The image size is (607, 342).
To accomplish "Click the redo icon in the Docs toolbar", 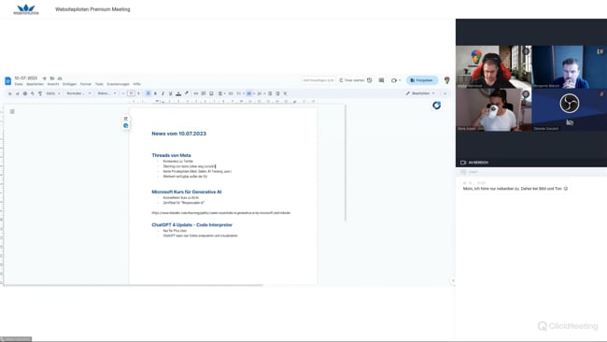I will pos(18,93).
